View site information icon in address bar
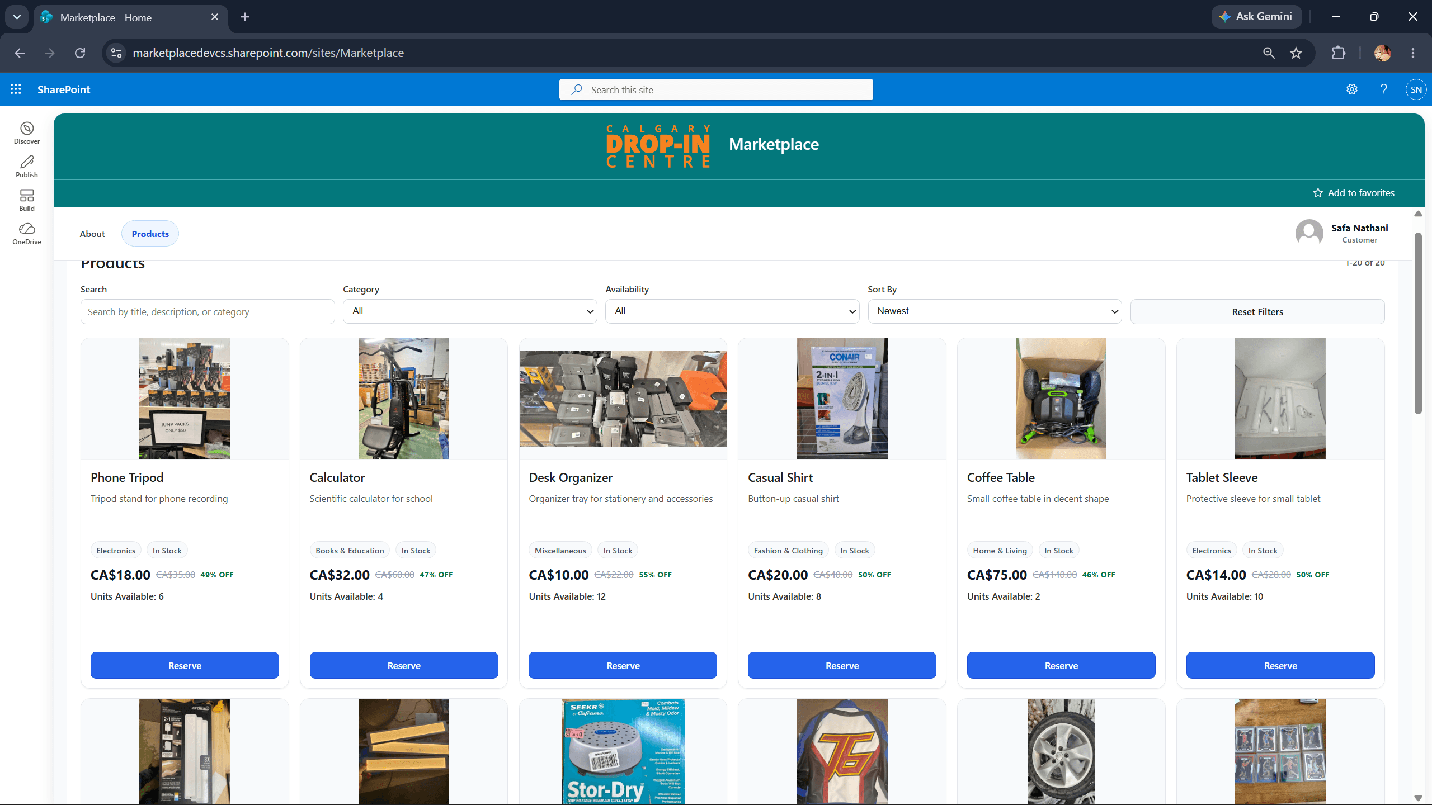The image size is (1432, 805). 116,53
